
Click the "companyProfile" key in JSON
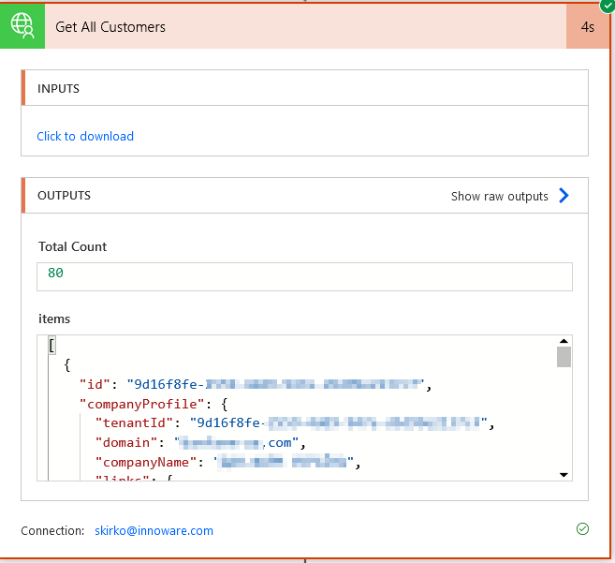click(x=142, y=404)
